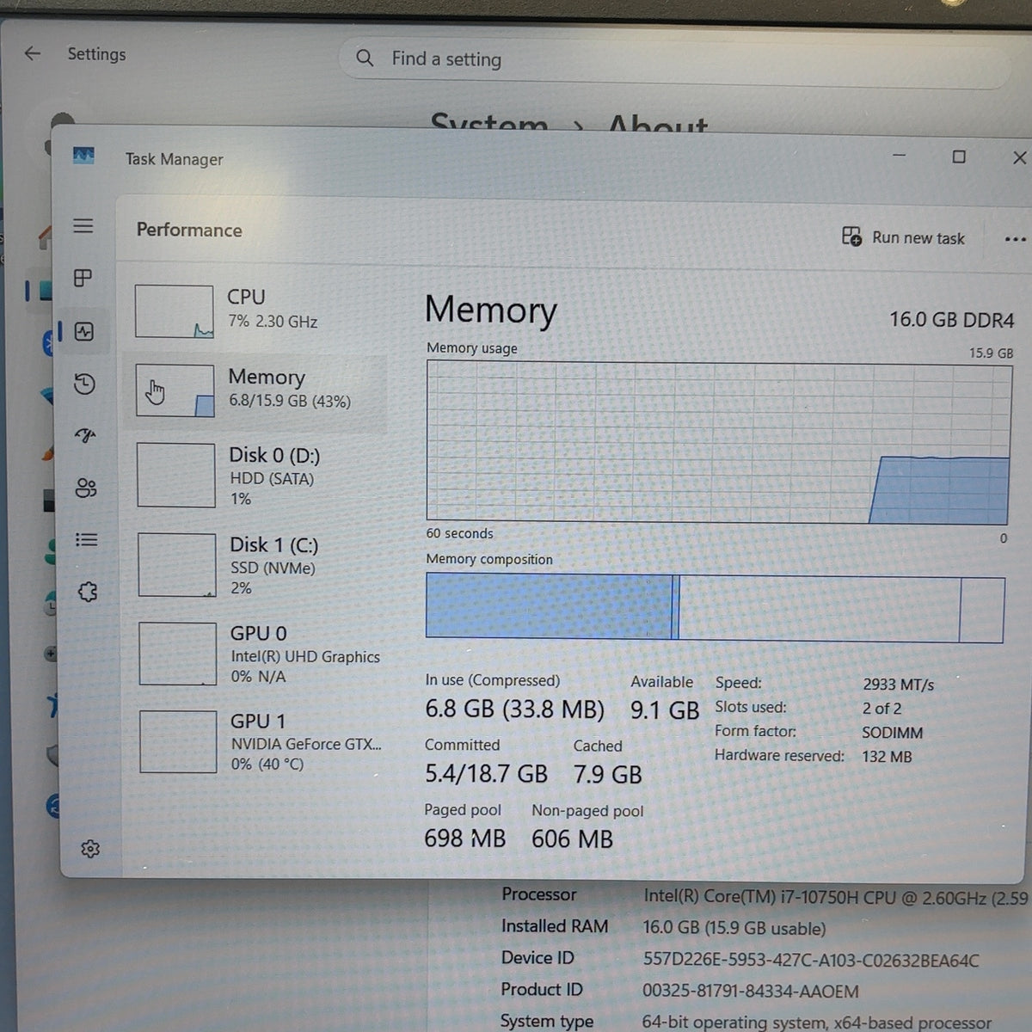Click the Slots used 2 of 2 value

click(x=881, y=709)
